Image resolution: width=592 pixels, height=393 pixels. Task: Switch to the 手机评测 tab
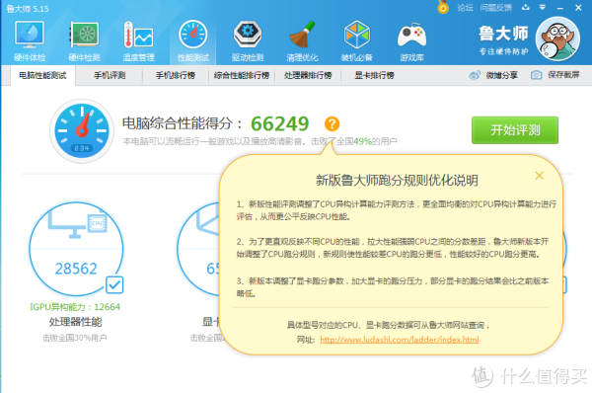click(110, 75)
